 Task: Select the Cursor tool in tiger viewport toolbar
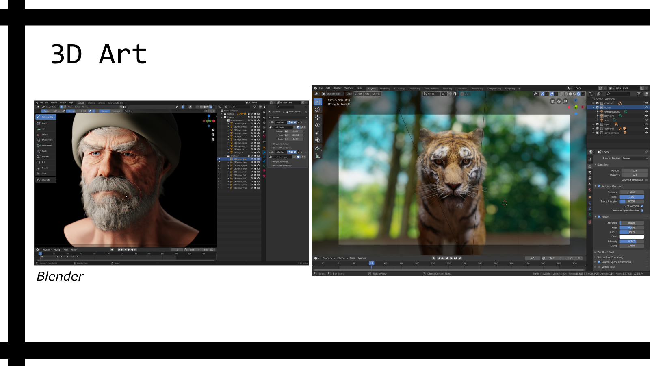318,109
